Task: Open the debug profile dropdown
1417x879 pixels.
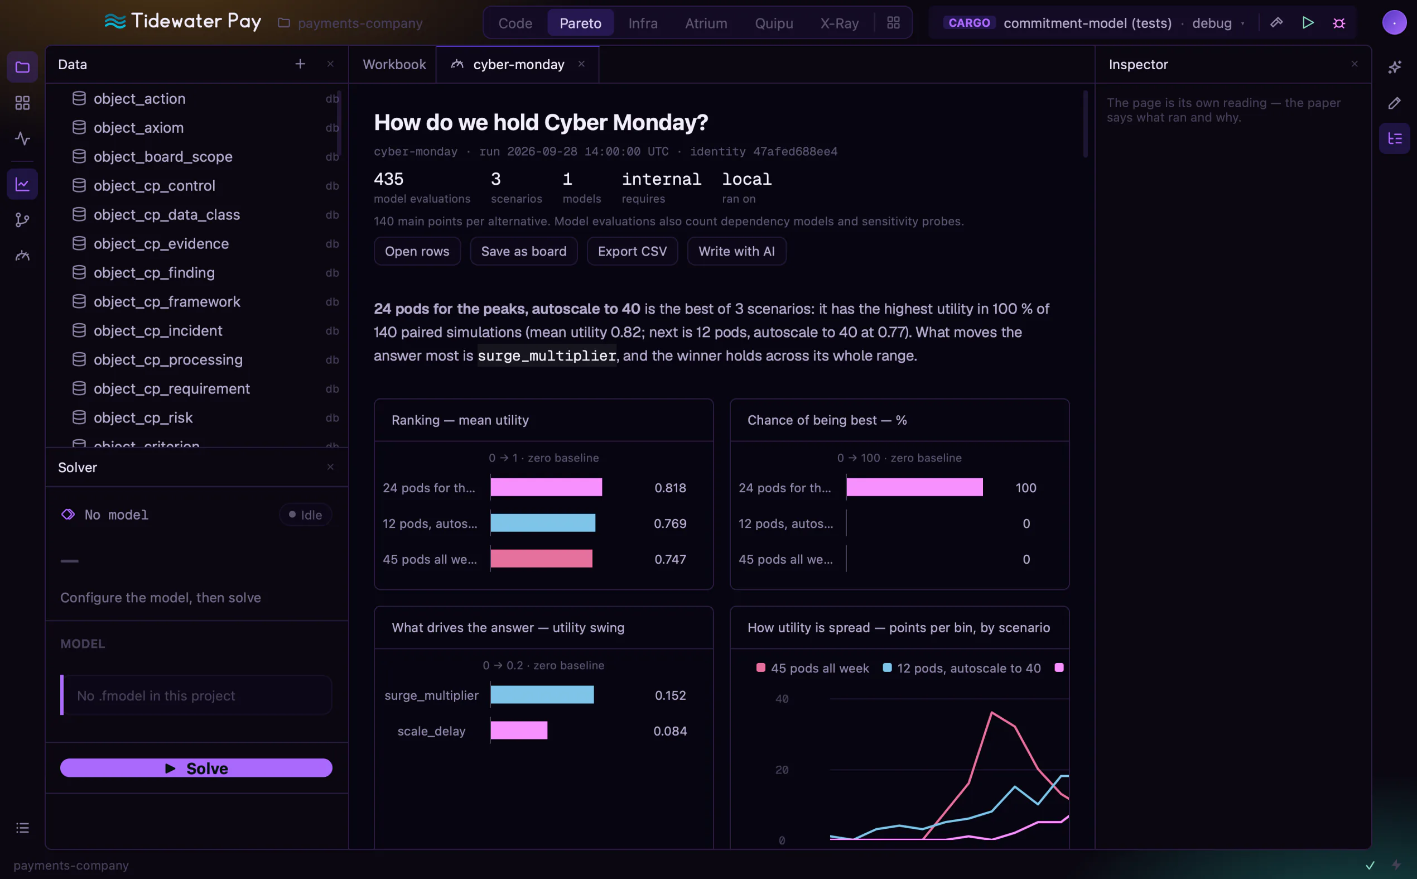Action: tap(1218, 23)
